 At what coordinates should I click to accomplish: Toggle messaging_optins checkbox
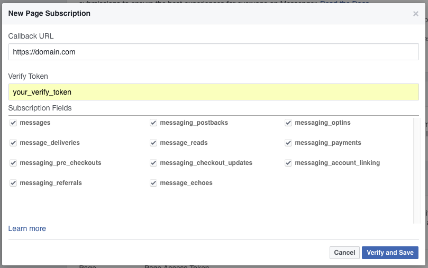click(288, 123)
